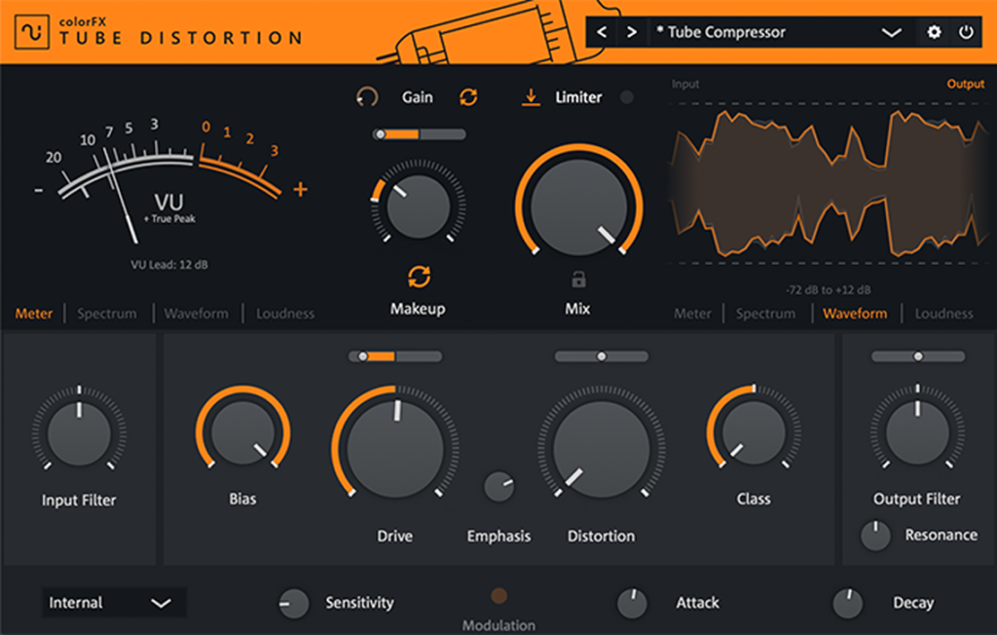Image resolution: width=997 pixels, height=635 pixels.
Task: Adjust the Drive range slider above the knob
Action: click(x=396, y=356)
